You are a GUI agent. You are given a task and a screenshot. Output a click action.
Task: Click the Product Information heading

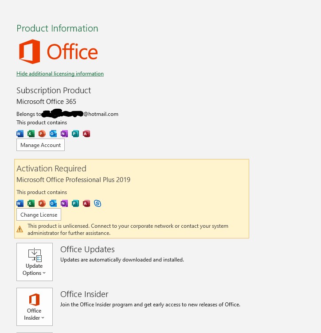pos(57,28)
